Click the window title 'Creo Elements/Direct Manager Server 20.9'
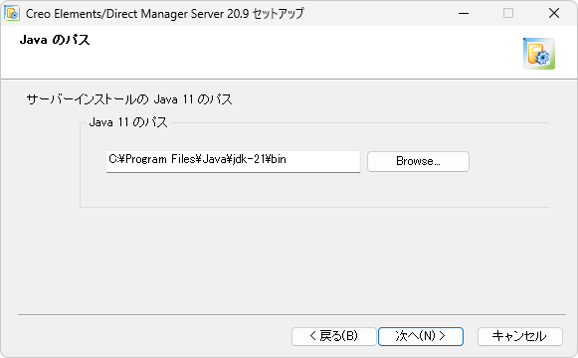Viewport: 578px width, 358px height. click(137, 14)
